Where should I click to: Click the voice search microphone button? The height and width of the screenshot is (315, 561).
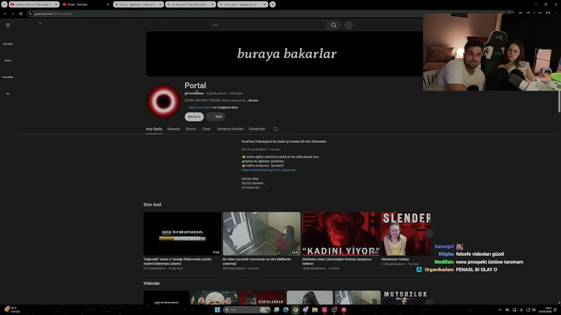[x=348, y=25]
